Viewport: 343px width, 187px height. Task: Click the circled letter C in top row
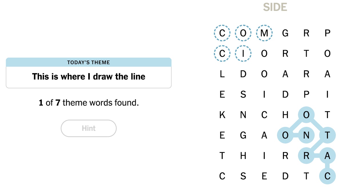222,33
